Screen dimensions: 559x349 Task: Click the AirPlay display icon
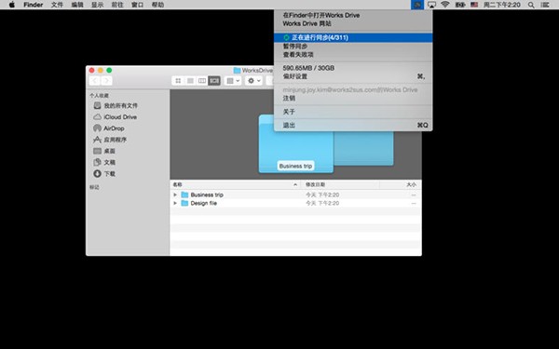(x=431, y=5)
